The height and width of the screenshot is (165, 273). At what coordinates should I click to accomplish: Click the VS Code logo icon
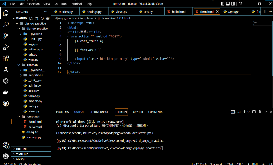[4, 4]
